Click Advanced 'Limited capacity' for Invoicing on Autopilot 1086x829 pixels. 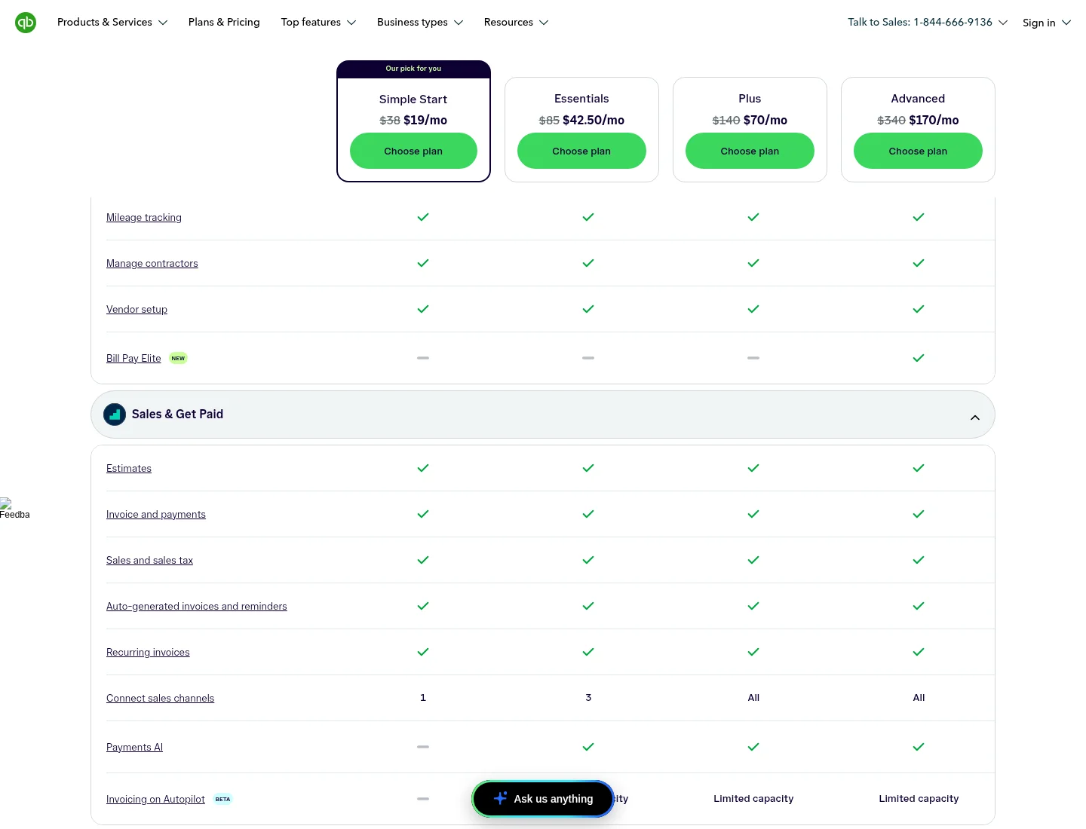pyautogui.click(x=919, y=799)
